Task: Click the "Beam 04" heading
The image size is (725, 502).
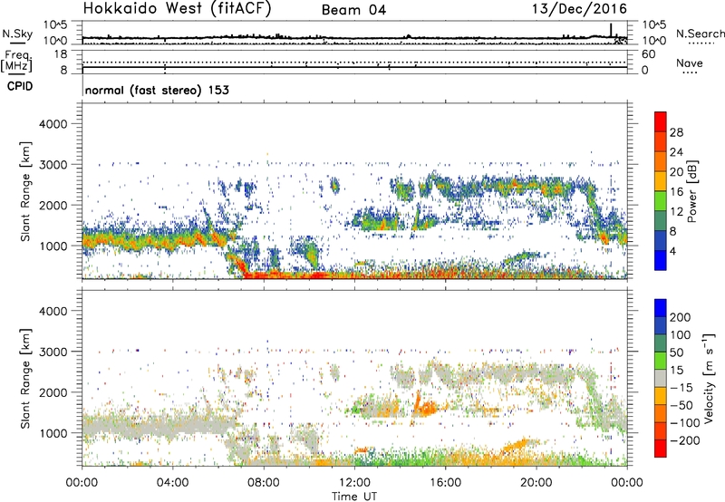Action: (x=353, y=10)
